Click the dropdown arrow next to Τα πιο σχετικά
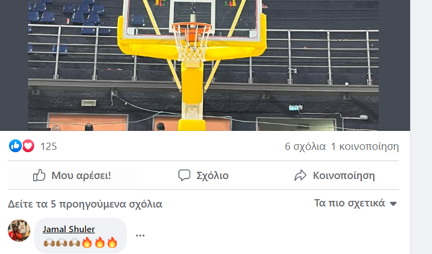This screenshot has width=432, height=254. click(393, 204)
